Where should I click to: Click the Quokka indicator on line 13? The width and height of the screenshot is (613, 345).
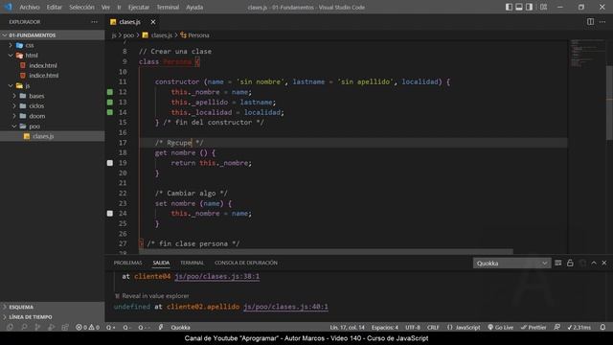pyautogui.click(x=110, y=103)
